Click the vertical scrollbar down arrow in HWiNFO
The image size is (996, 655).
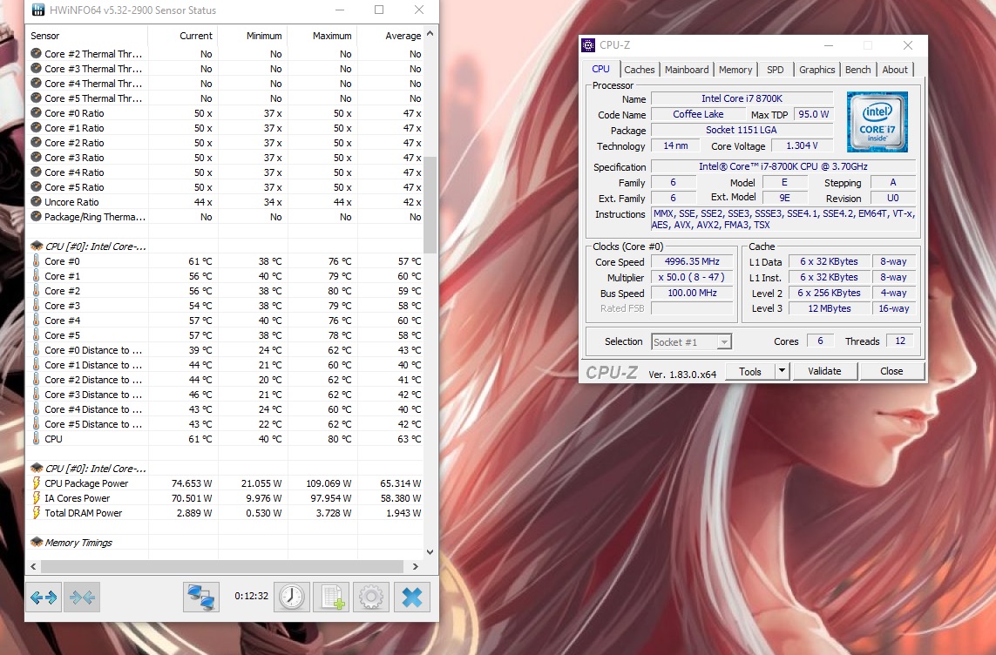click(430, 552)
